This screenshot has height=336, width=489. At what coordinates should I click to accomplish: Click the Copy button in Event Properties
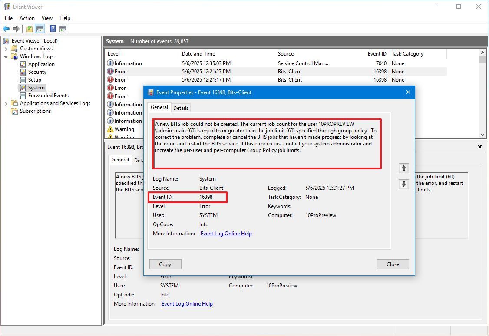(x=165, y=264)
